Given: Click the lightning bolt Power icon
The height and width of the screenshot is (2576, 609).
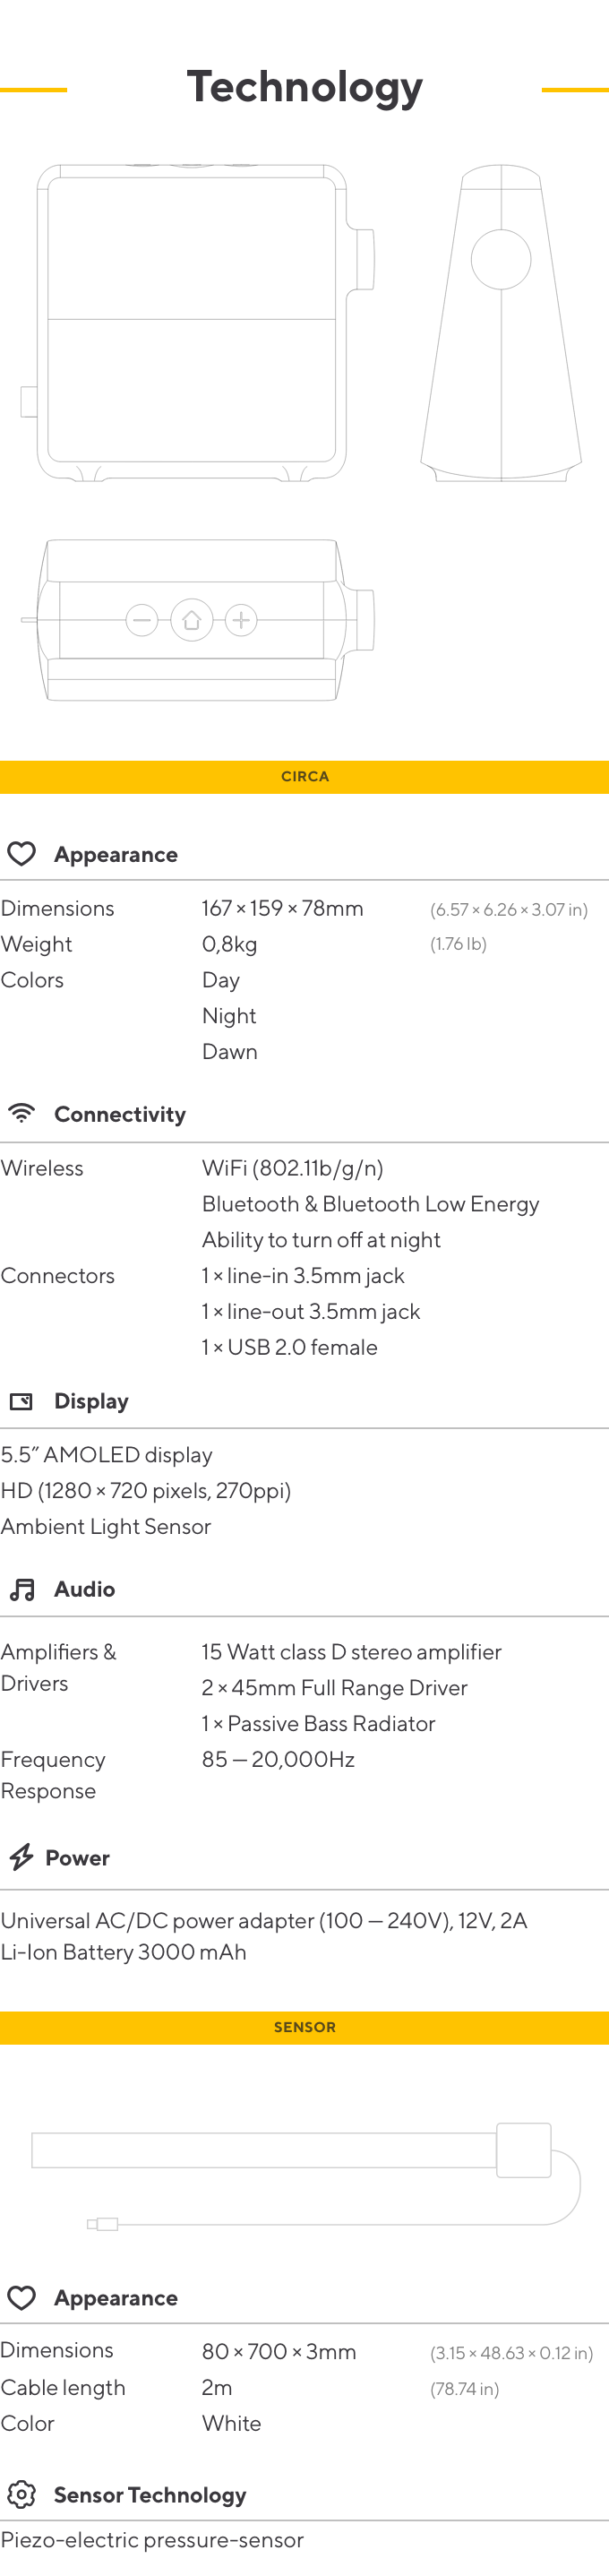Looking at the screenshot, I should click(x=21, y=1857).
